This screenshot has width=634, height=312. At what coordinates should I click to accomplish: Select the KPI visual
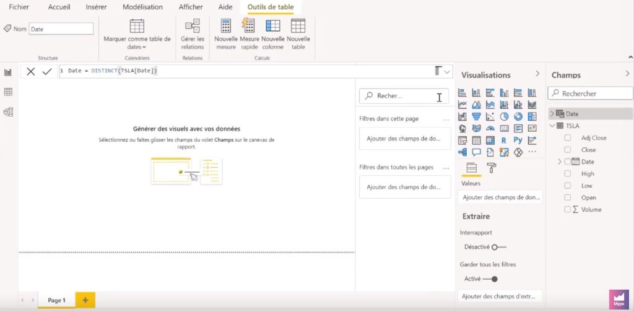point(532,129)
